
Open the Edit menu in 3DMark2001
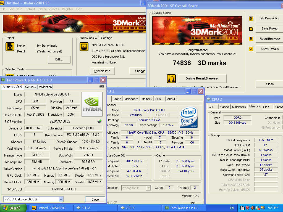(11, 9)
